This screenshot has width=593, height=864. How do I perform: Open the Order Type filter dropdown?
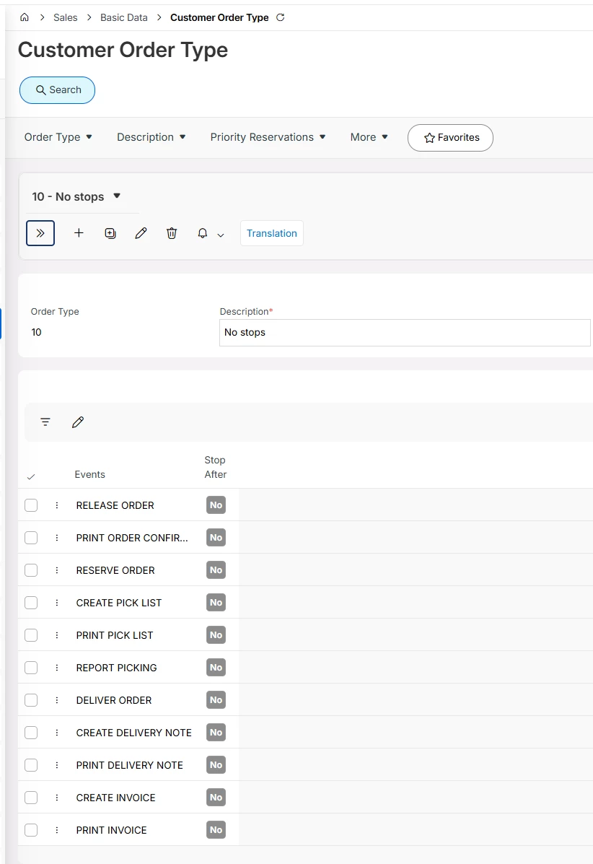pyautogui.click(x=58, y=137)
